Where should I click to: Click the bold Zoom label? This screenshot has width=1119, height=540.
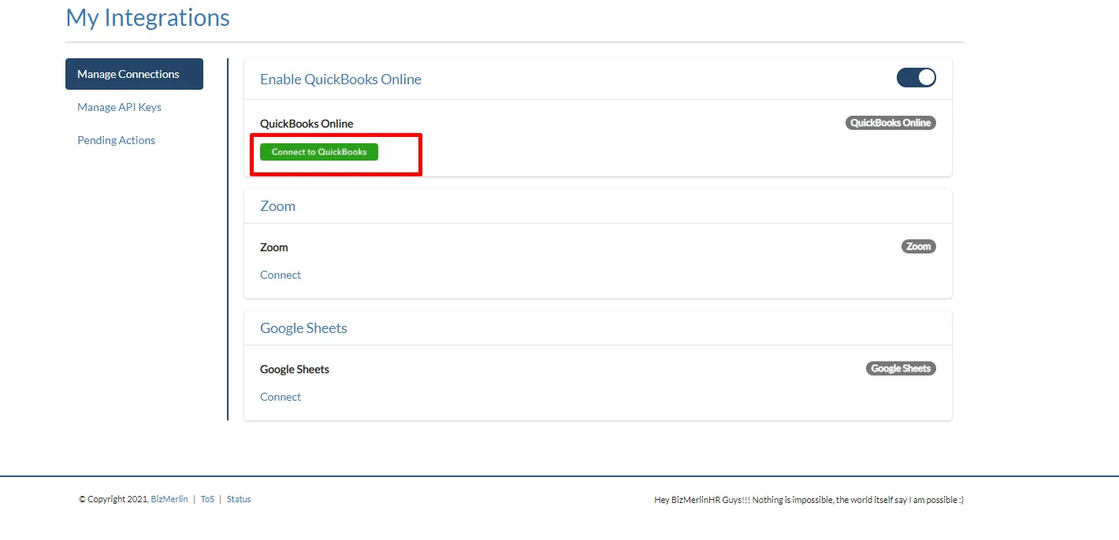point(274,247)
